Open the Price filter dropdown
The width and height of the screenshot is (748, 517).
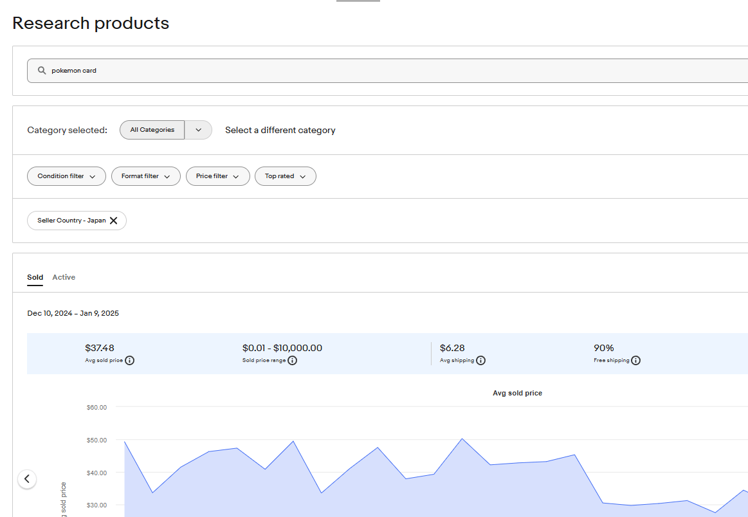click(217, 176)
